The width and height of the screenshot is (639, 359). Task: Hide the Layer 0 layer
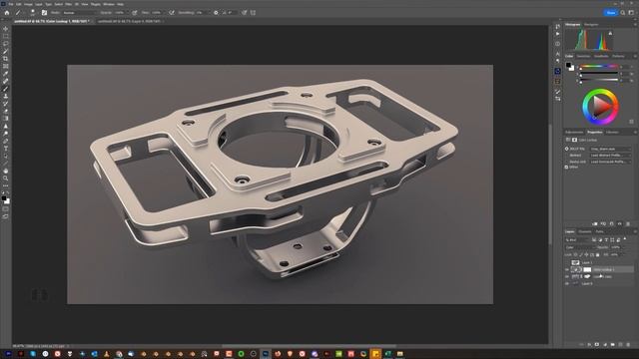(567, 283)
